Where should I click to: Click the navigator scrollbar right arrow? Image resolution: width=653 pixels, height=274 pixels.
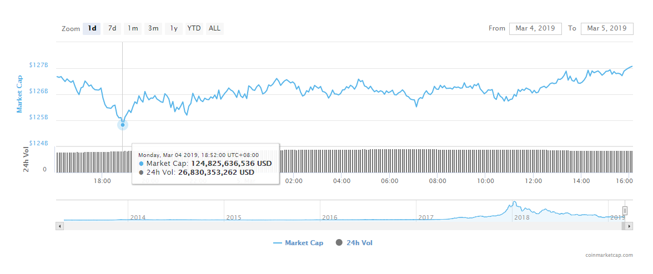pos(629,226)
